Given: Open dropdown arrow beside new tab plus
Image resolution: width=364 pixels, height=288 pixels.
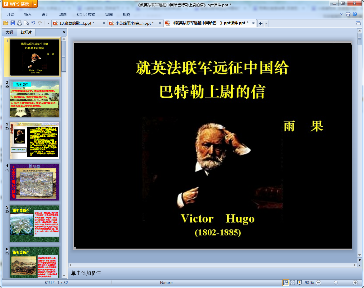Looking at the screenshot, I should coord(266,23).
